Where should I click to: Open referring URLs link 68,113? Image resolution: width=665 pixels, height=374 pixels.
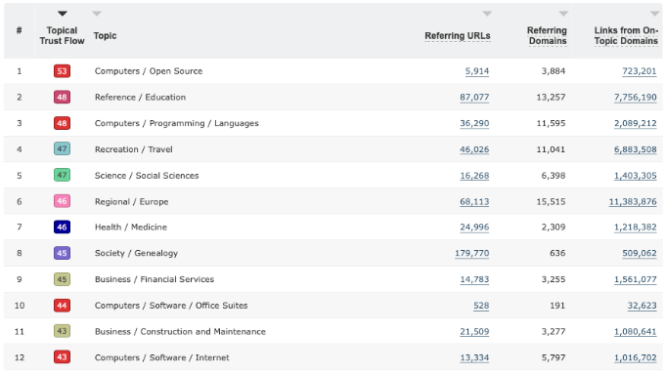pos(474,201)
